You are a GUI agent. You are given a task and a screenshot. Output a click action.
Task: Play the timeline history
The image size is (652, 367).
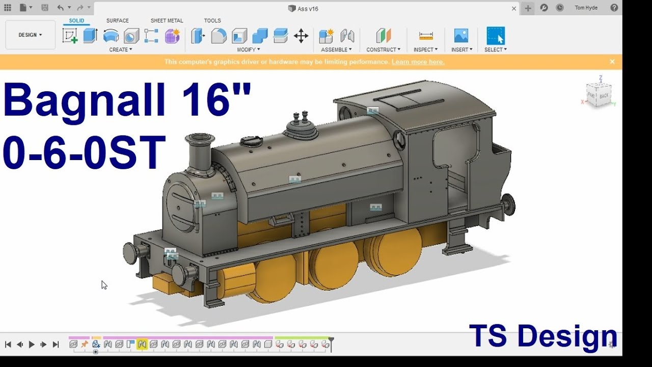pyautogui.click(x=32, y=345)
